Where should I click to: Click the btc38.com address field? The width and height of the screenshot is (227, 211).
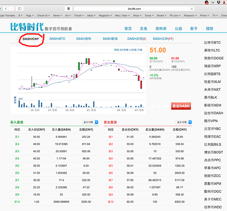(134, 9)
